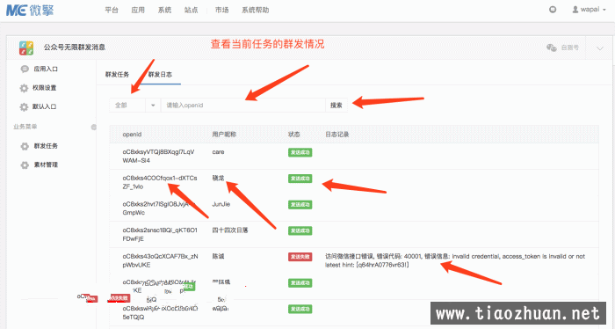Open 群发任务 in the sidebar menu
The height and width of the screenshot is (329, 615).
click(46, 146)
